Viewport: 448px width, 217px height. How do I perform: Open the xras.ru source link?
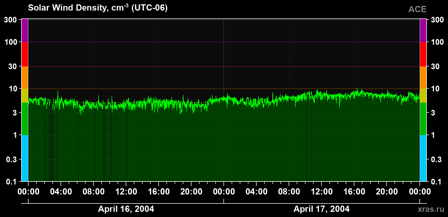click(x=431, y=209)
